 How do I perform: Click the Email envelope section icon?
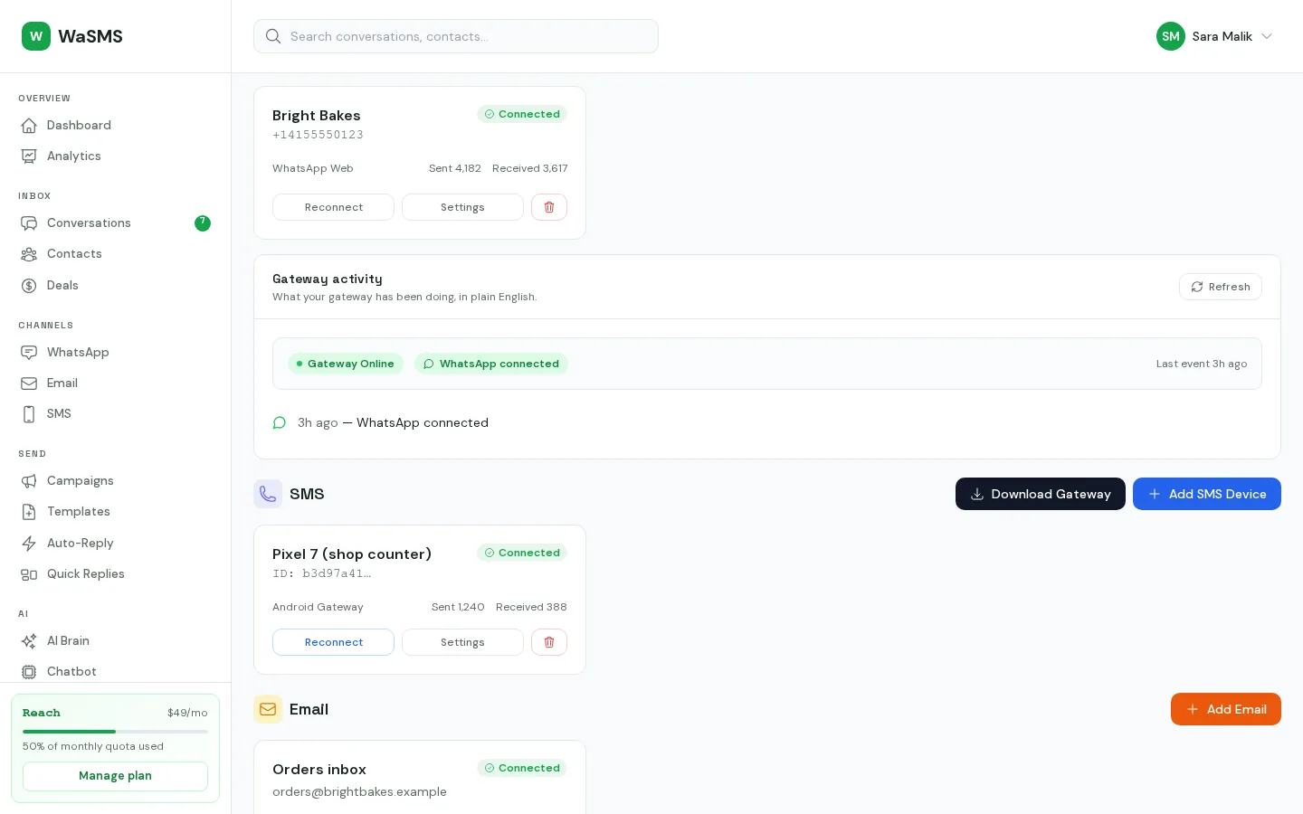(268, 709)
